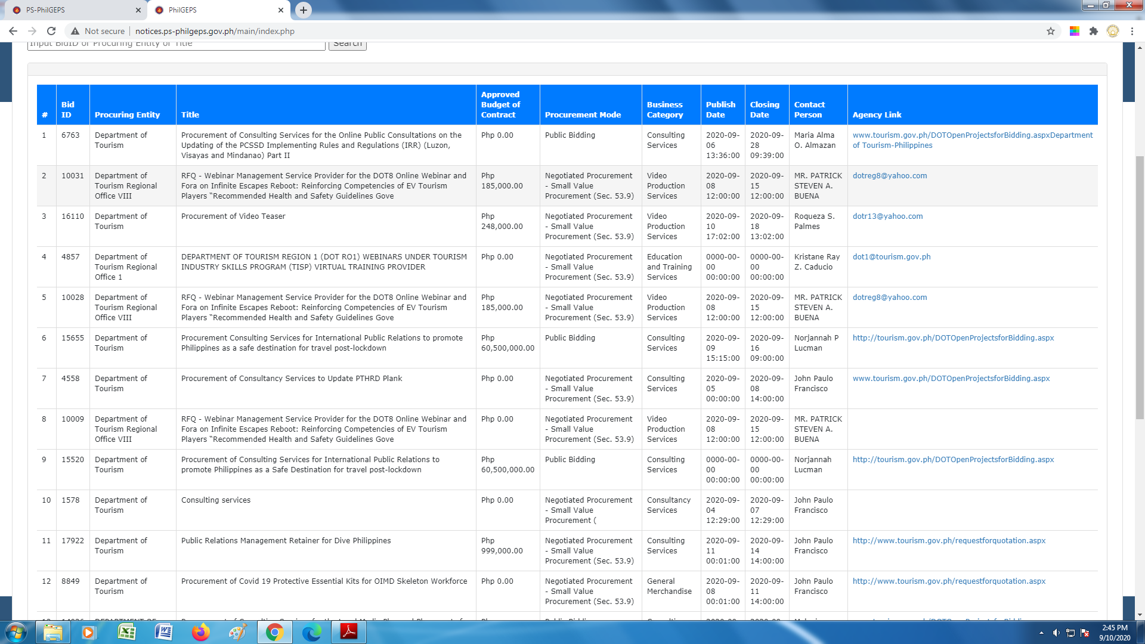Open a new browser tab
This screenshot has width=1145, height=644.
click(304, 10)
